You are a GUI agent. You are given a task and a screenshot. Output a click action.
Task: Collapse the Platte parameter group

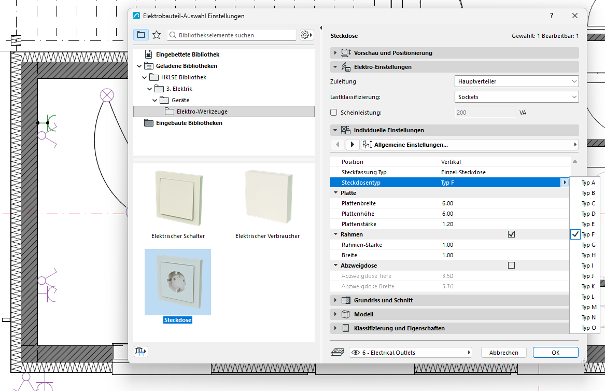point(335,193)
